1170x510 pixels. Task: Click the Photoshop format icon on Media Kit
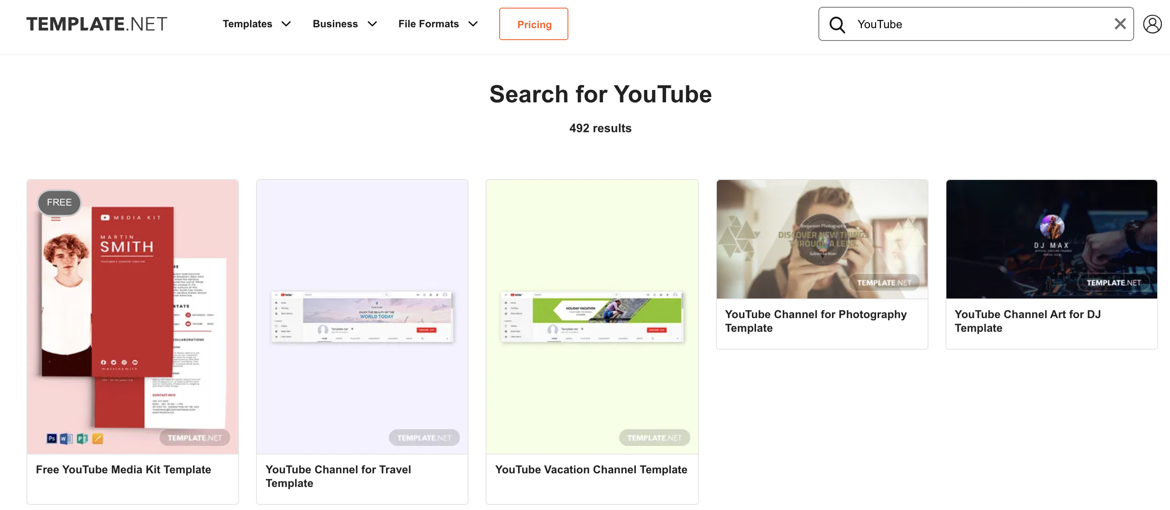pyautogui.click(x=52, y=438)
